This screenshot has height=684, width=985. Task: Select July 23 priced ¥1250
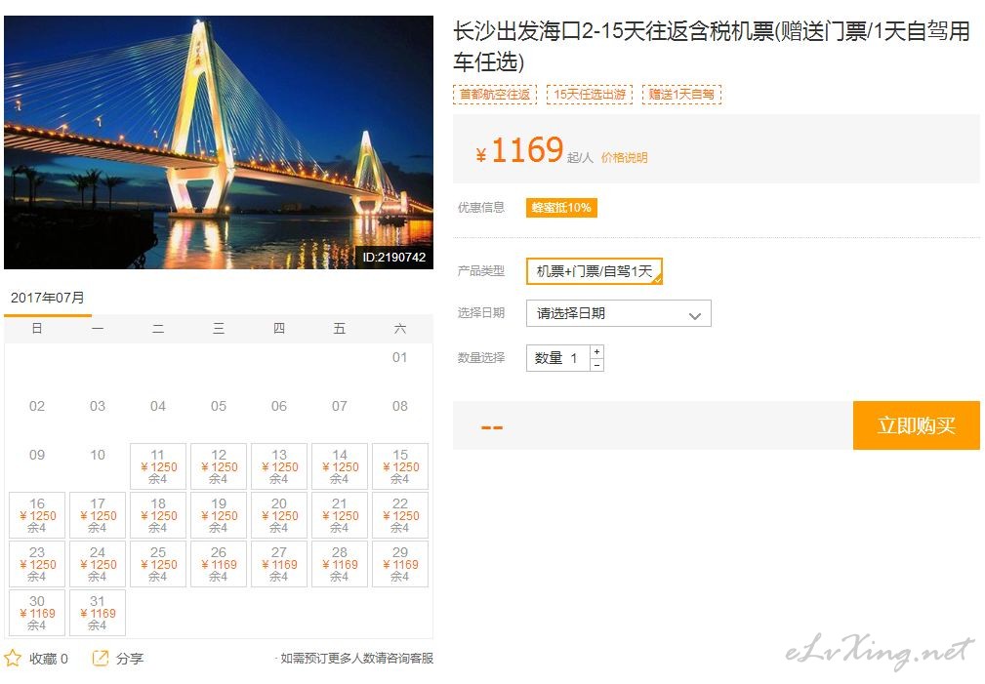(x=37, y=564)
